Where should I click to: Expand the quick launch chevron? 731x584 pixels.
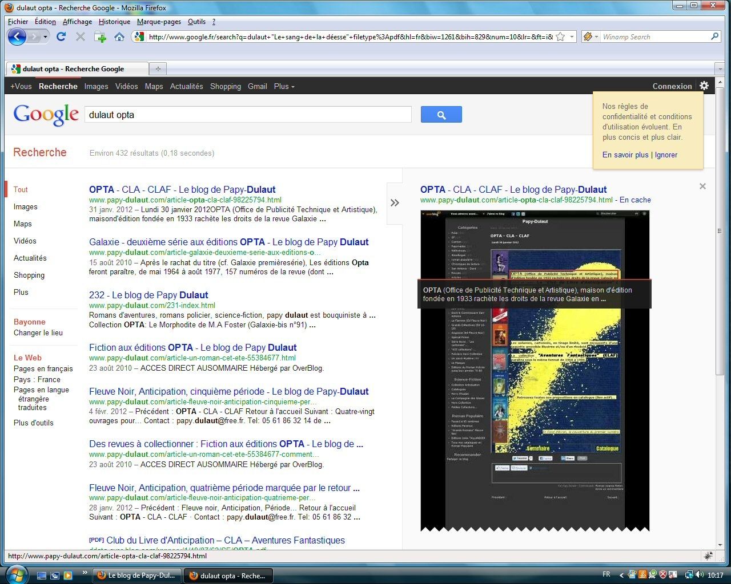[85, 573]
